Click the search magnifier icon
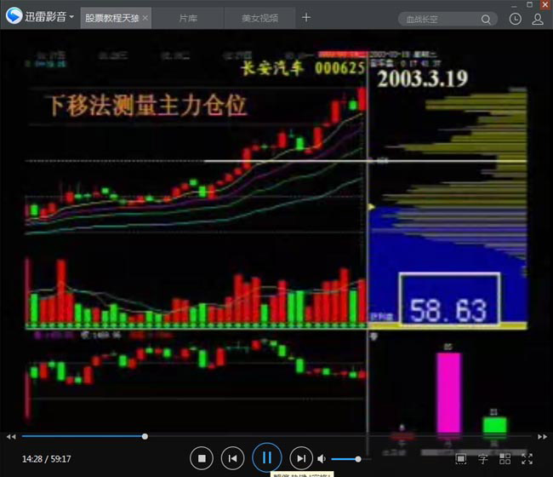The width and height of the screenshot is (553, 477). [486, 20]
